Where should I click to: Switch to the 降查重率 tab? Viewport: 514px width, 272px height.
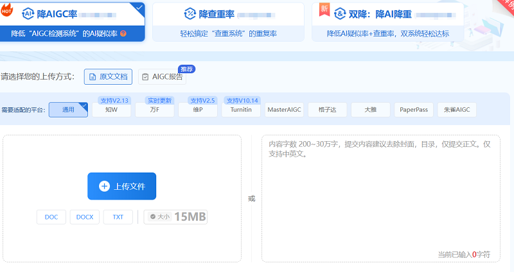coord(228,22)
